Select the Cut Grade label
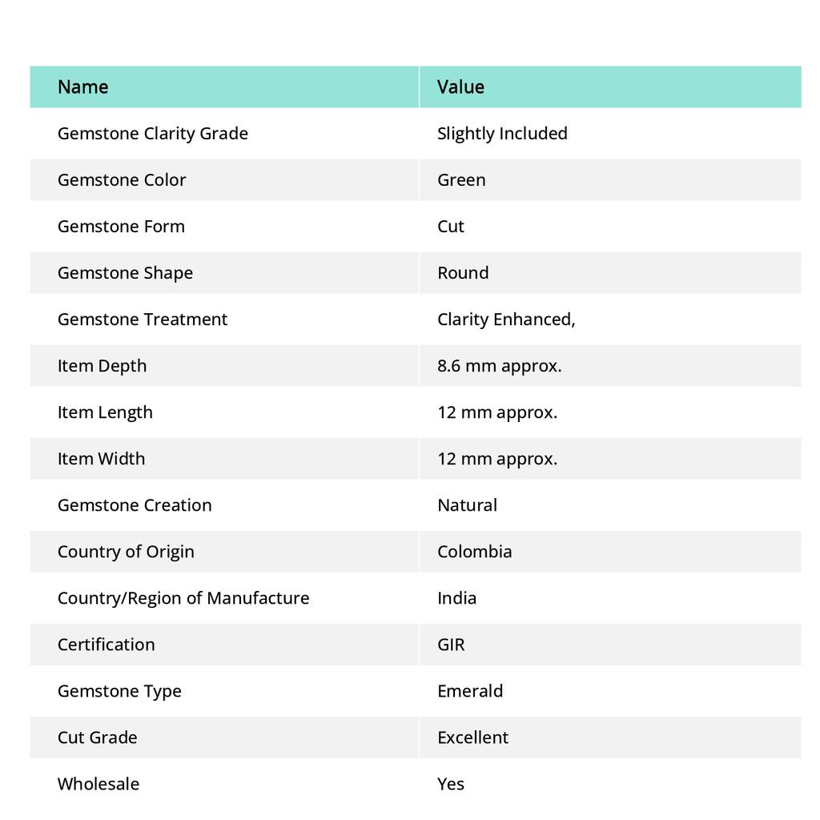 [98, 737]
